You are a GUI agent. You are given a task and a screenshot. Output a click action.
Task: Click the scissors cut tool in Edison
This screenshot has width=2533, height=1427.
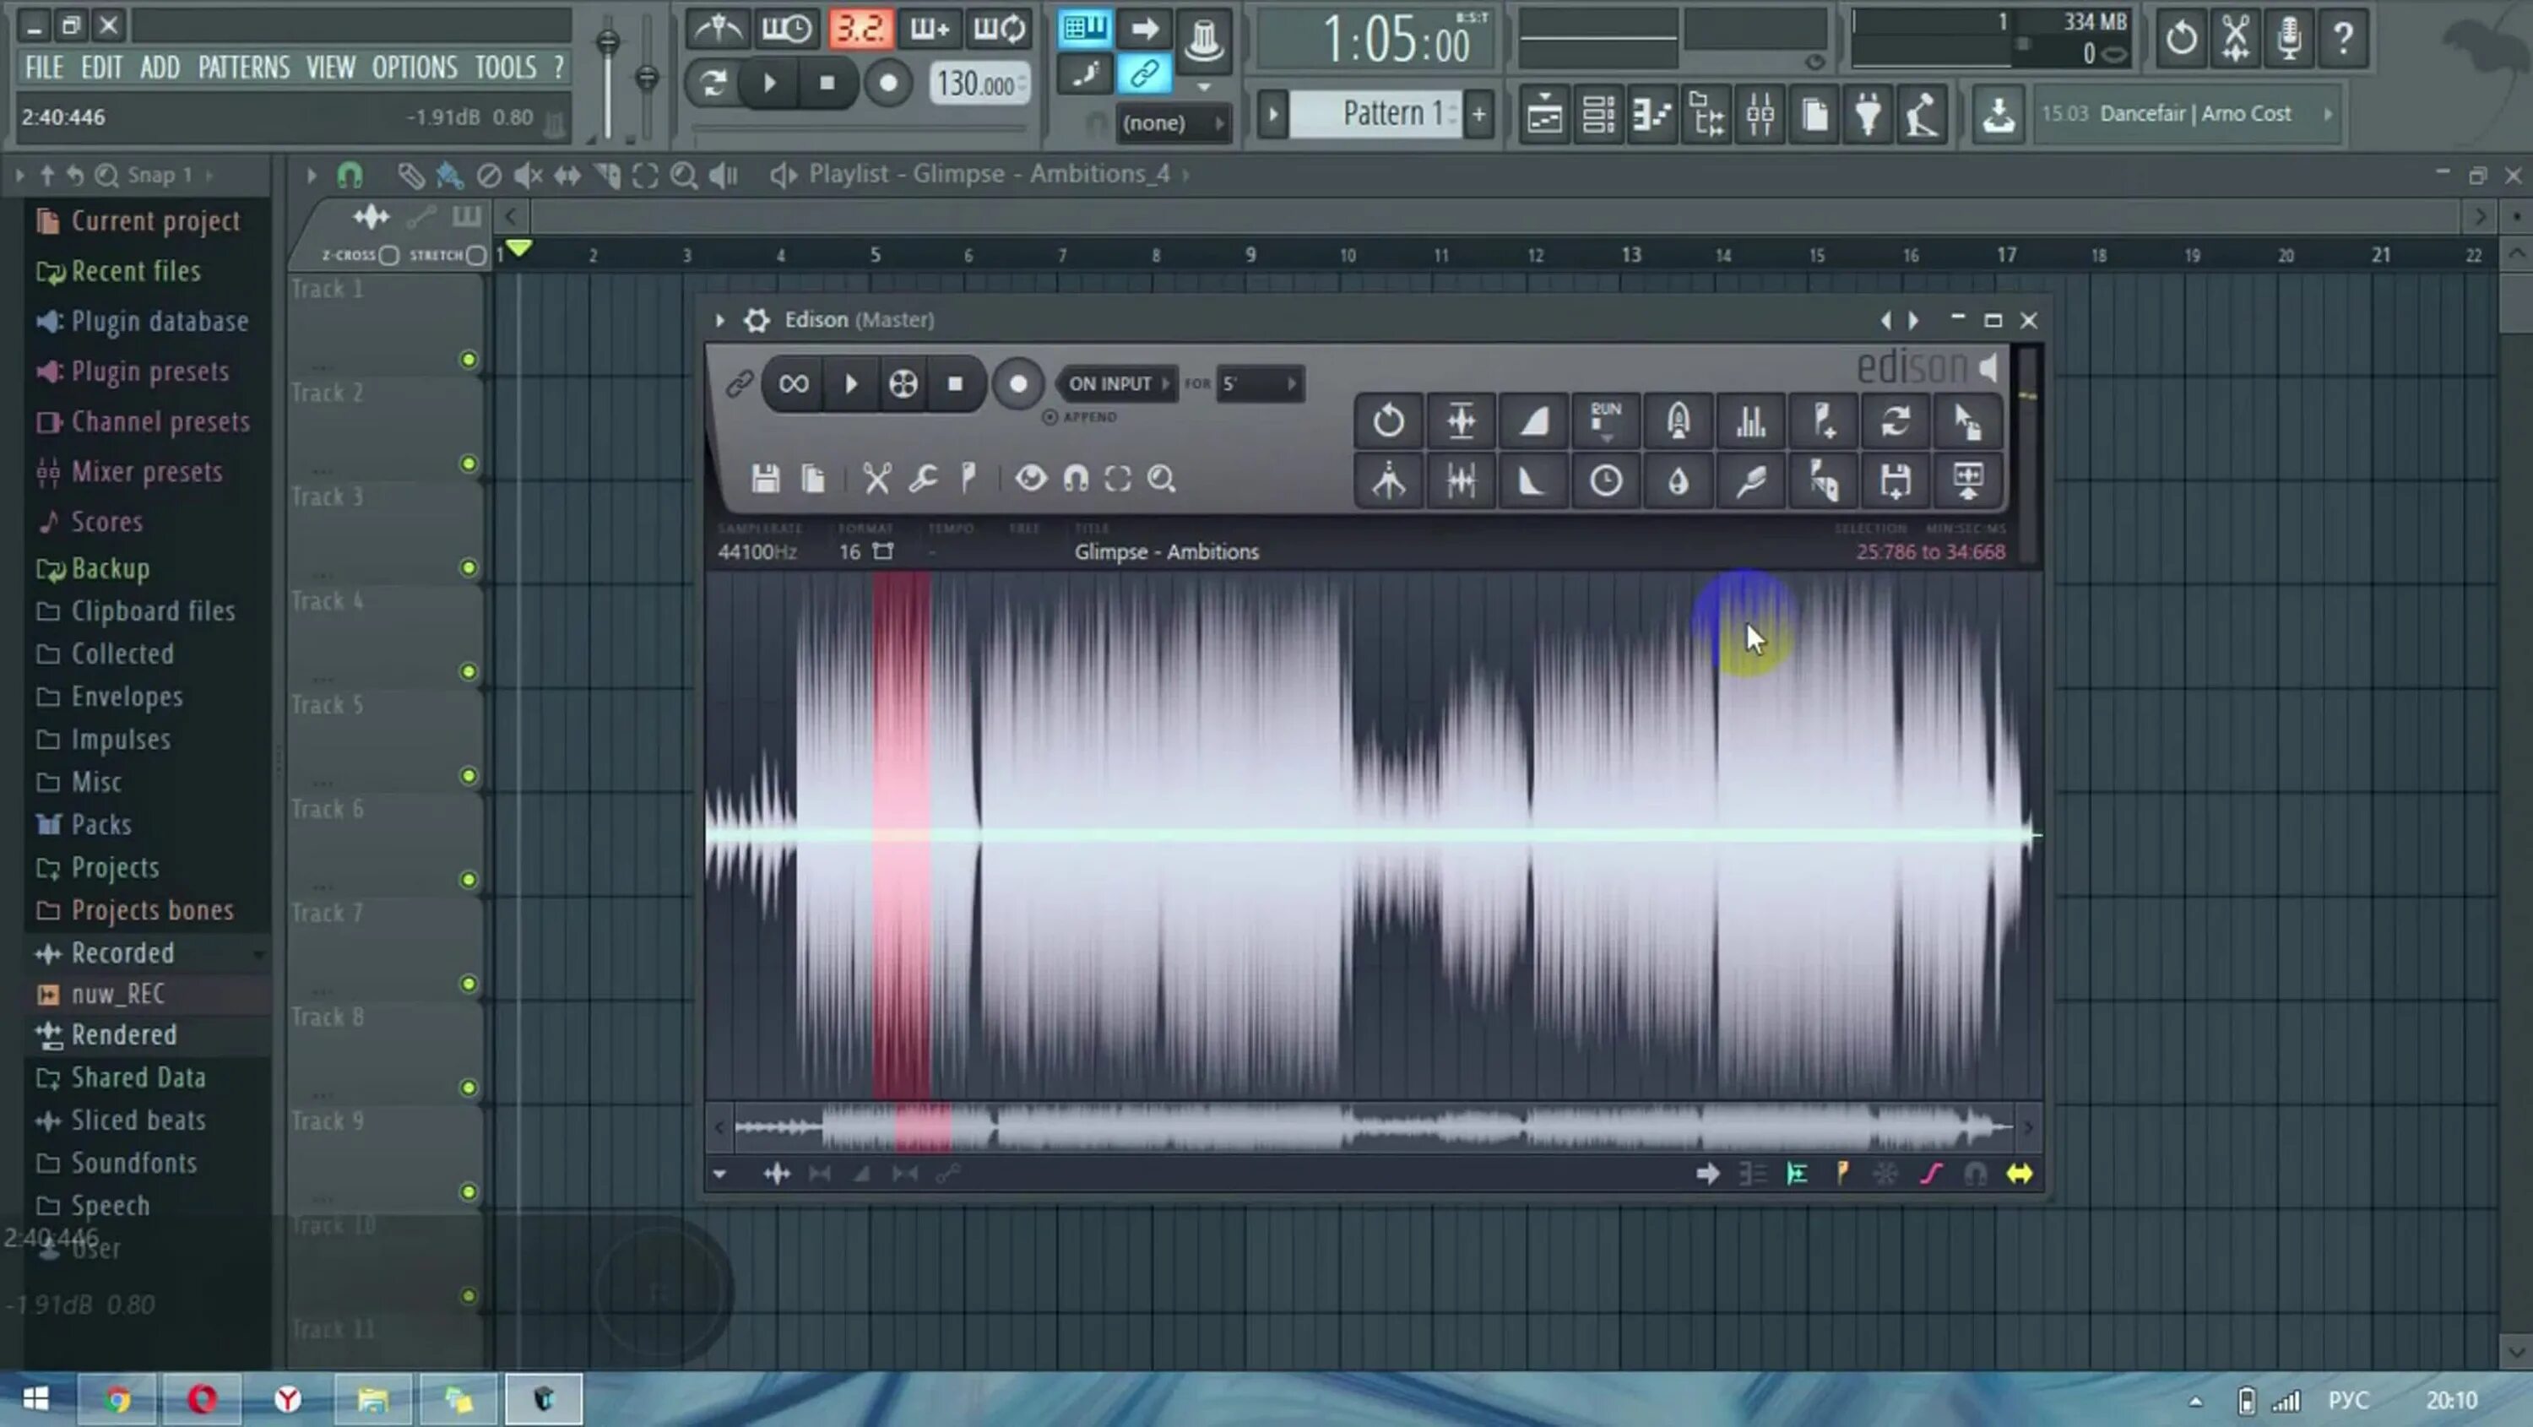(876, 479)
